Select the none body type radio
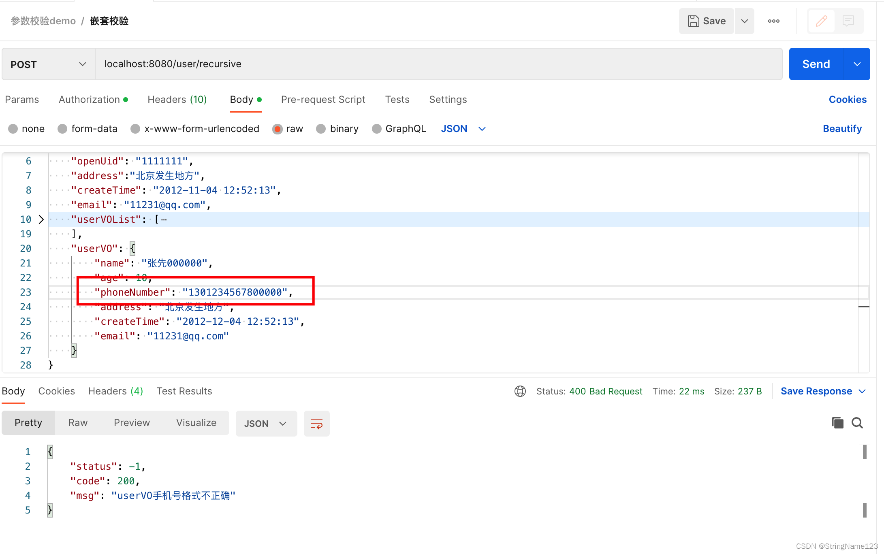Viewport: 884px width, 554px height. coord(13,128)
